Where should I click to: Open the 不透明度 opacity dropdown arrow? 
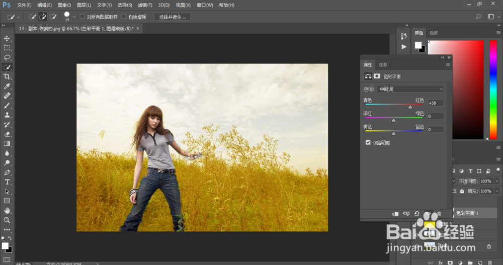coord(497,181)
